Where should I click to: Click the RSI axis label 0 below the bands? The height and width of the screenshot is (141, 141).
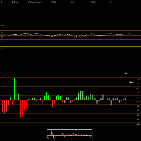(x=1, y=48)
